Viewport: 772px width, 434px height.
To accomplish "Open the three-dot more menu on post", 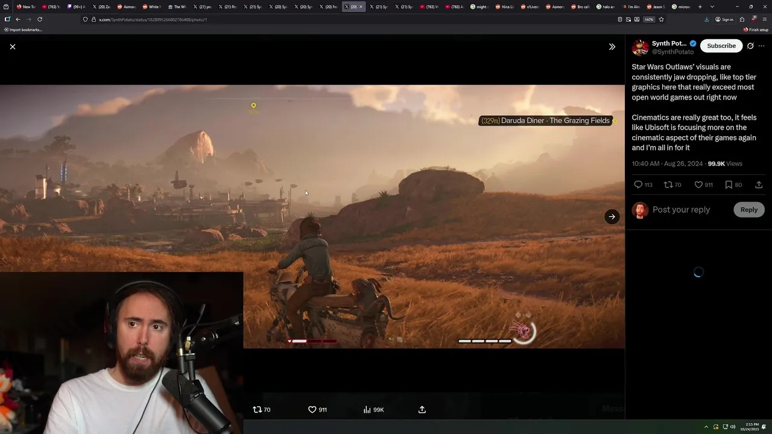I will 762,46.
